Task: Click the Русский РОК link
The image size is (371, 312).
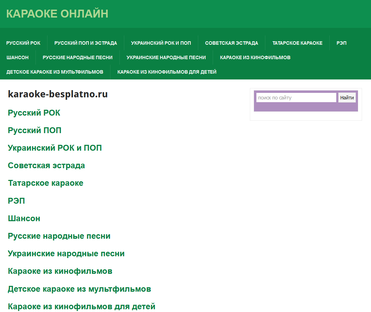Action: pos(34,112)
